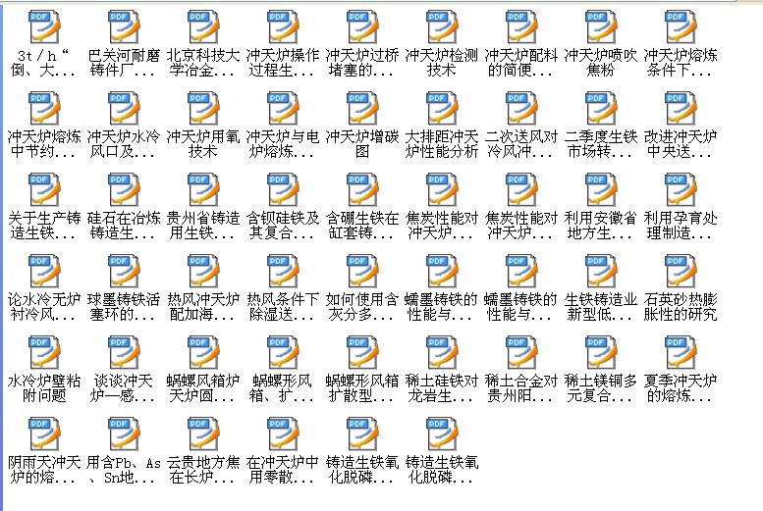Select the 北京科技大学冶金... PDF icon

click(x=203, y=26)
